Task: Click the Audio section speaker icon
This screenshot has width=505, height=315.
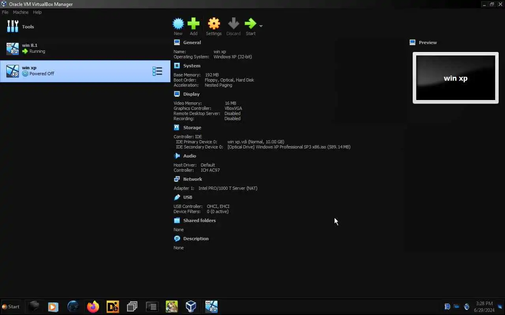Action: (177, 156)
